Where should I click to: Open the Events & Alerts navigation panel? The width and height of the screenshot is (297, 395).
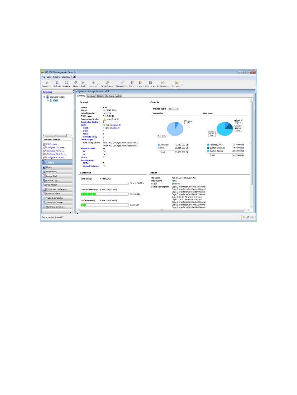click(x=57, y=194)
